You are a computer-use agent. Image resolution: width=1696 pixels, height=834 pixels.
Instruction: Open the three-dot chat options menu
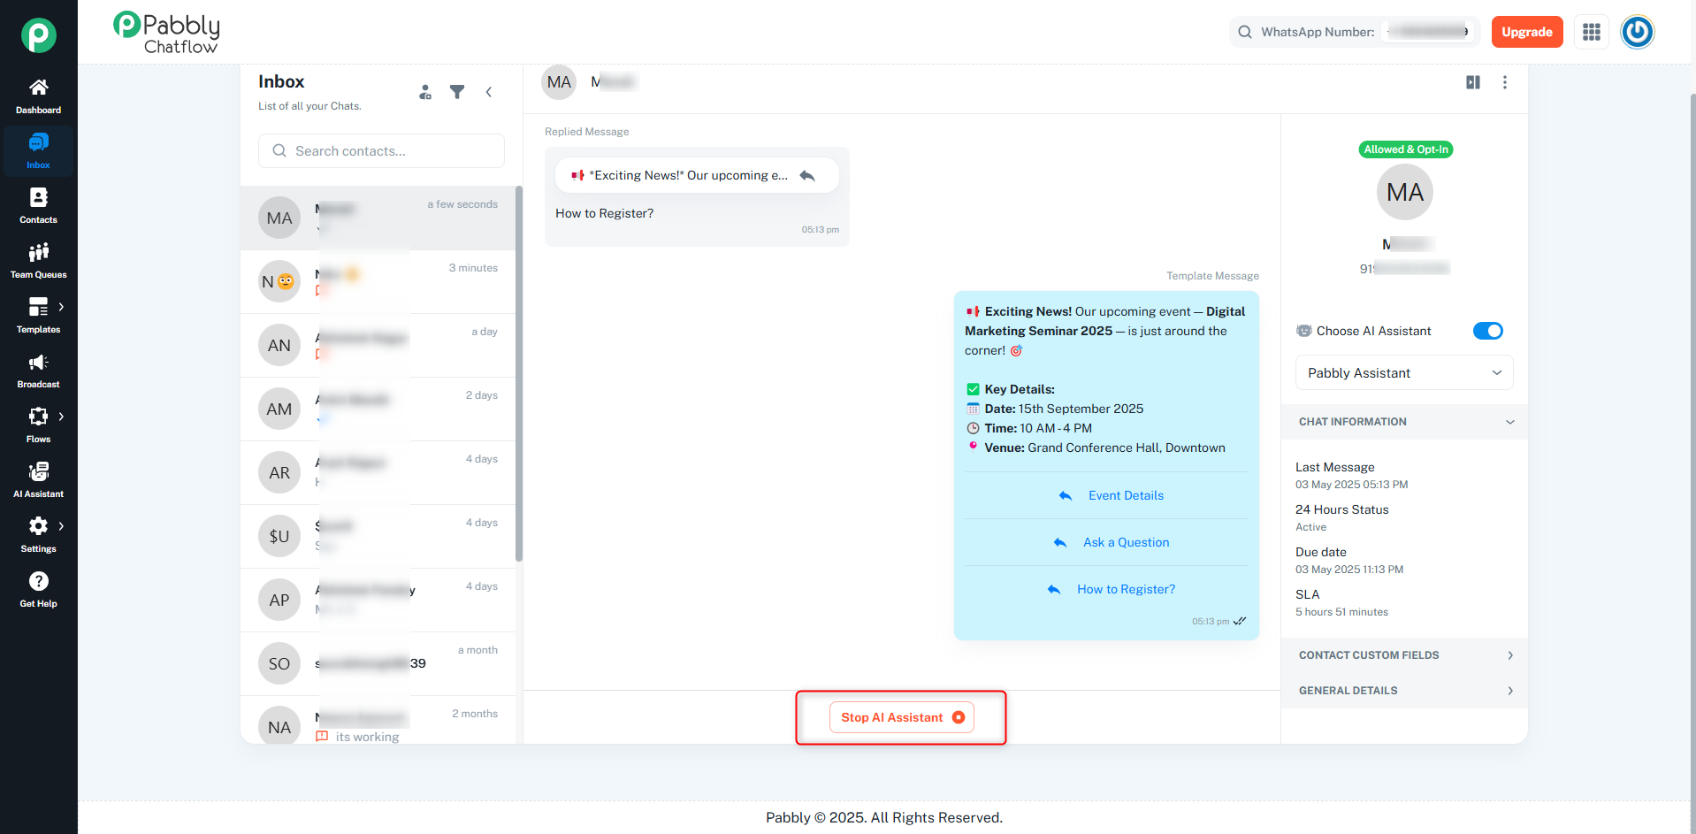coord(1505,82)
